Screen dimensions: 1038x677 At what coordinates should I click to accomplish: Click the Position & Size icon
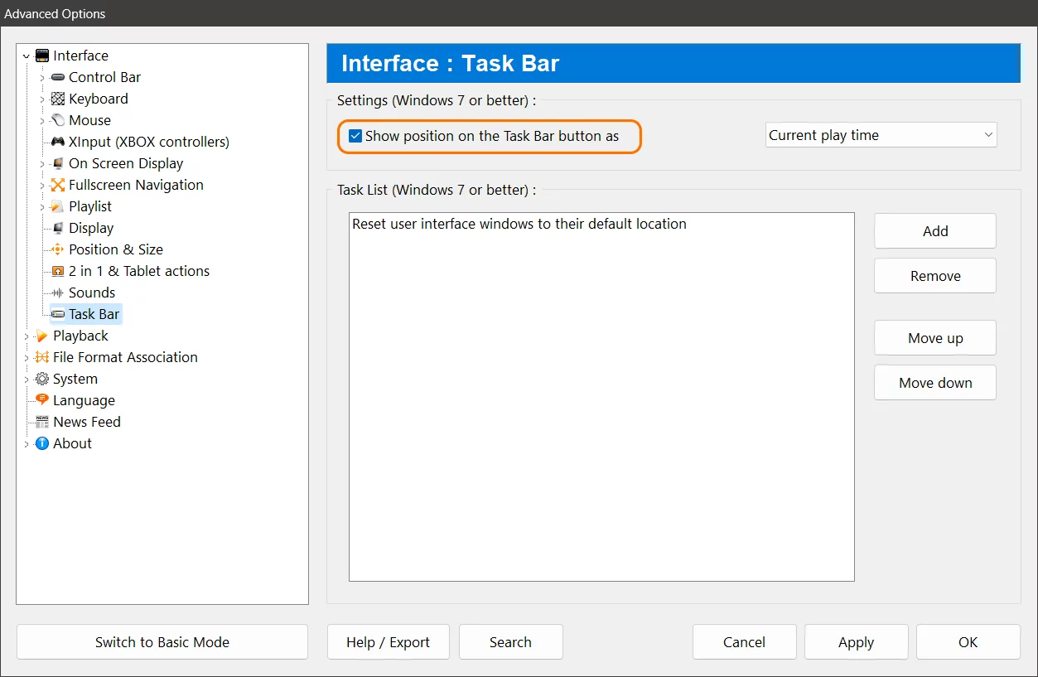[58, 249]
